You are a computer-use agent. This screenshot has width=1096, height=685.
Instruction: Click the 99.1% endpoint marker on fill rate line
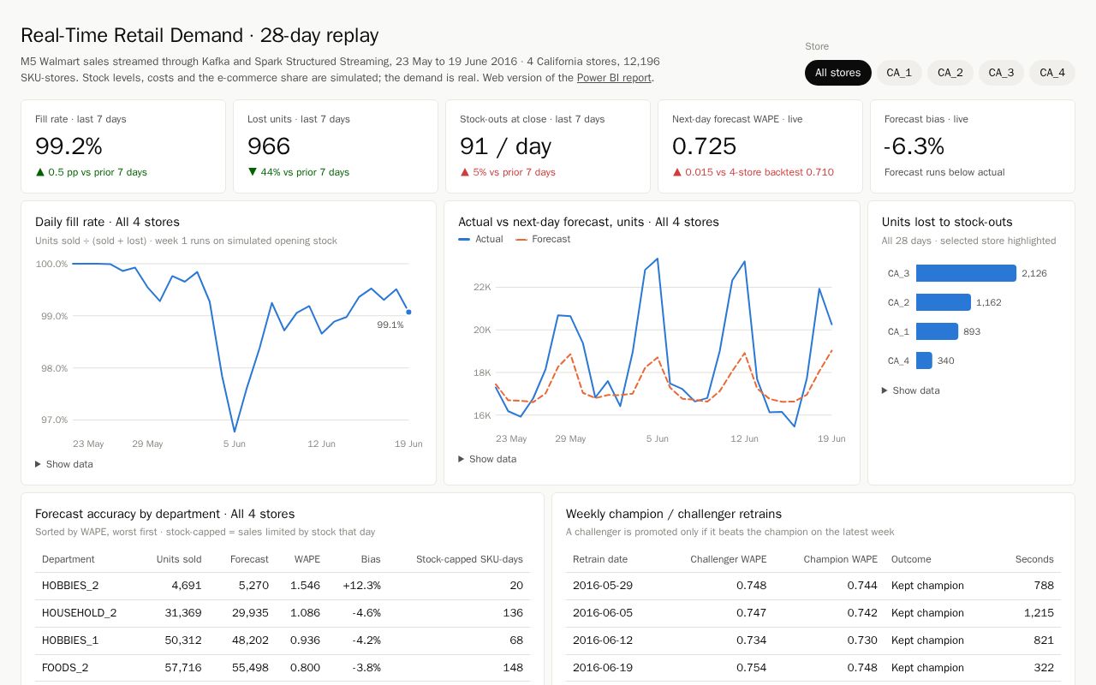pos(408,312)
